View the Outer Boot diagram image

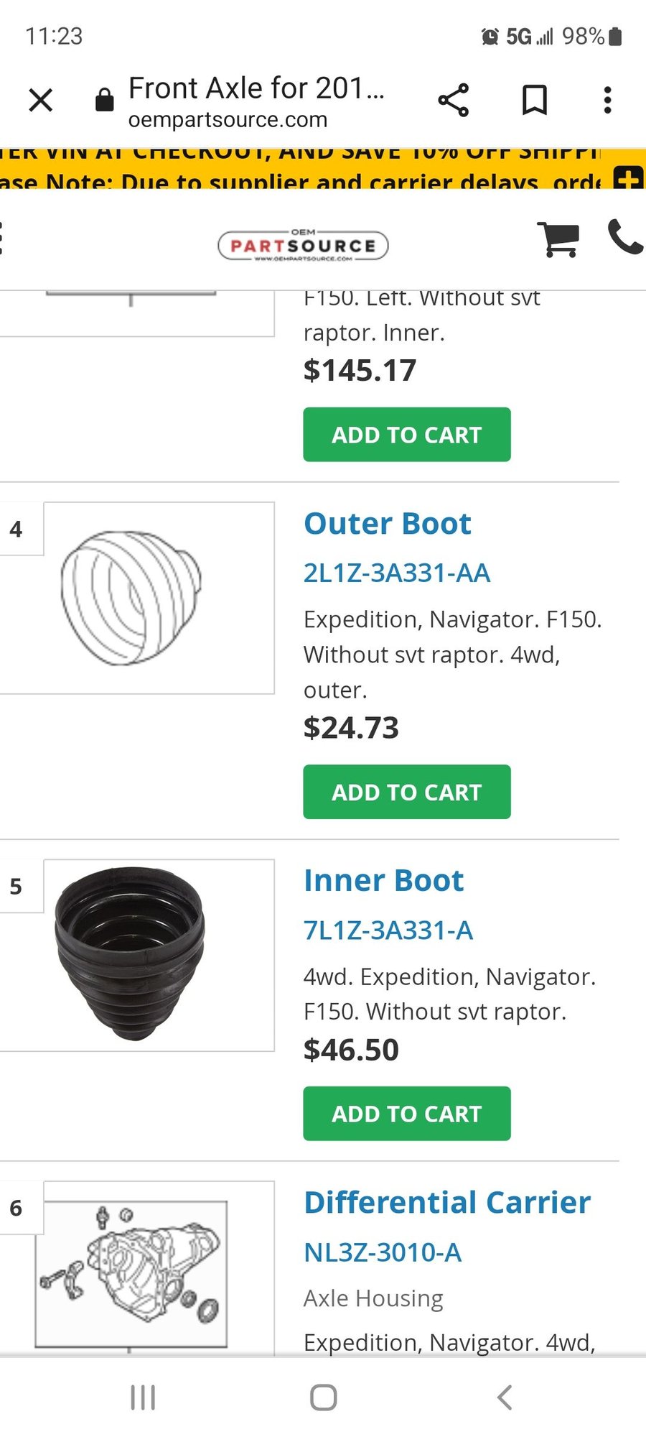131,598
